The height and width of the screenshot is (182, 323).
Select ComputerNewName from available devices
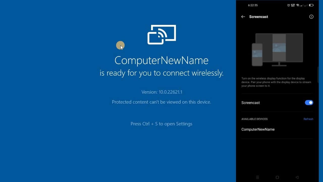[x=258, y=129]
